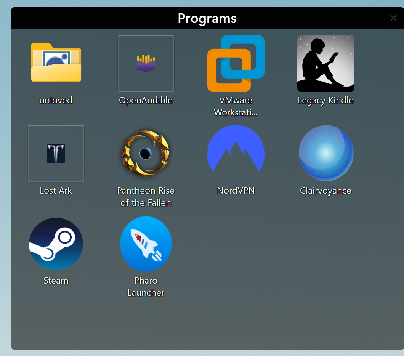Viewport: 404px width, 356px height.
Task: Launch the Legacy Kindle reading-silhouette icon
Action: [x=326, y=64]
